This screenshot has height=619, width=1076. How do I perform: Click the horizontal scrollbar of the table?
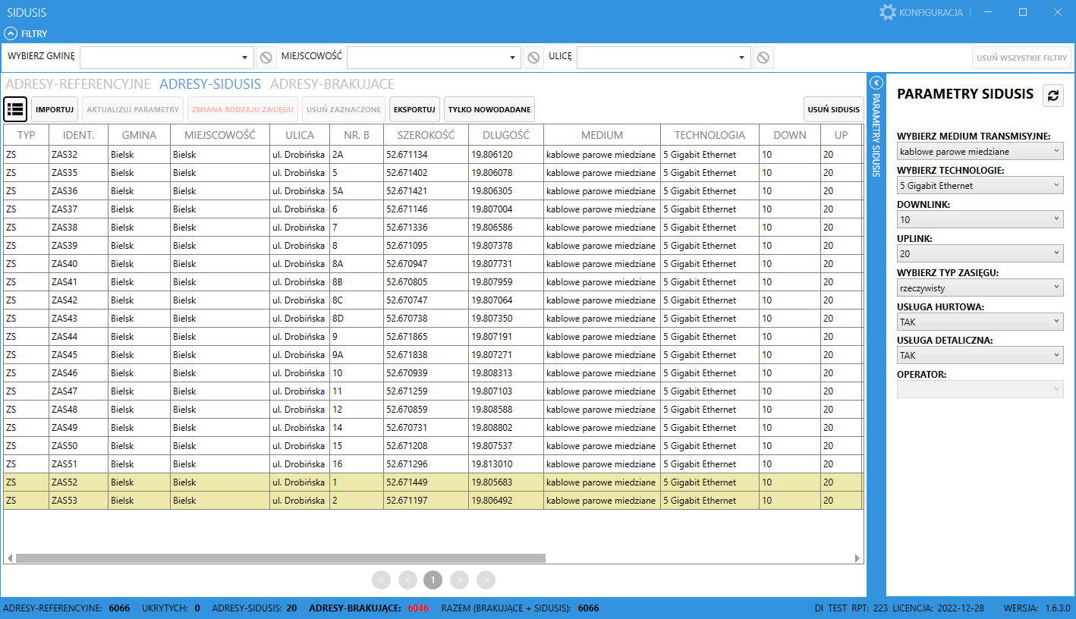[x=281, y=558]
